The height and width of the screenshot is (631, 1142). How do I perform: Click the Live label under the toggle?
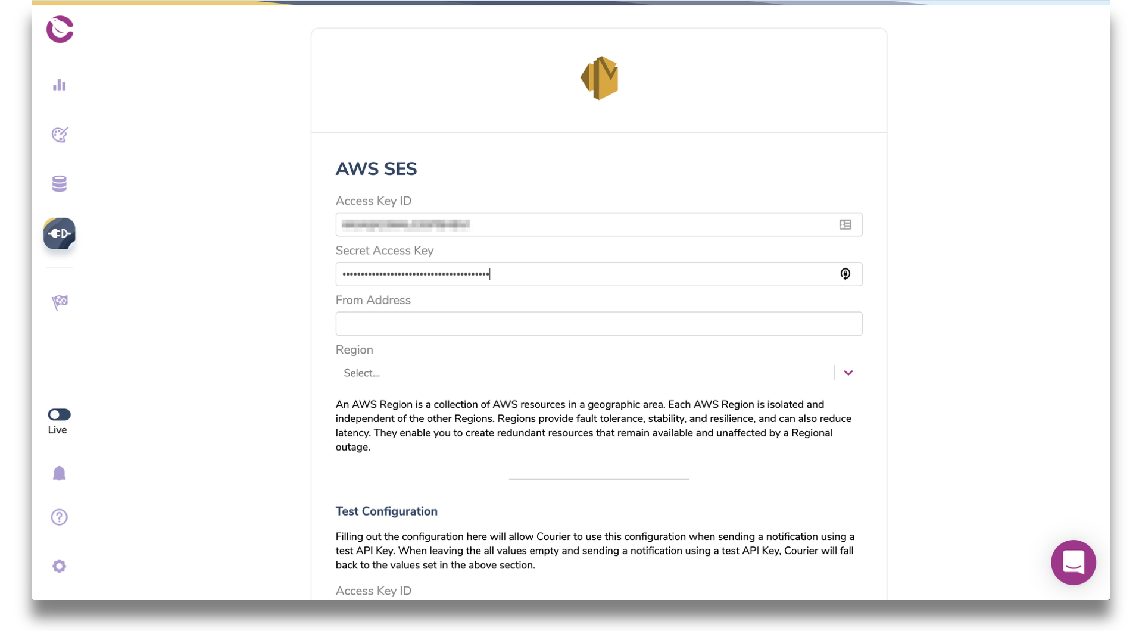[x=57, y=430]
